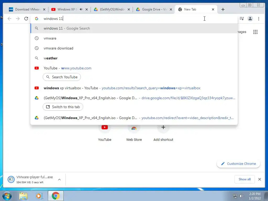The height and width of the screenshot is (201, 268).
Task: Reload the page with the refresh icon
Action: pos(26,19)
